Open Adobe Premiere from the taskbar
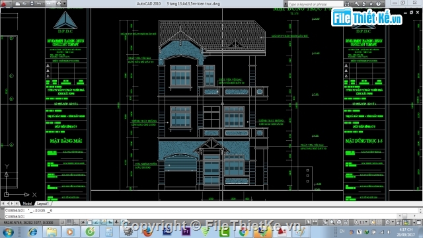Image resolution: width=423 pixels, height=238 pixels. click(186, 232)
